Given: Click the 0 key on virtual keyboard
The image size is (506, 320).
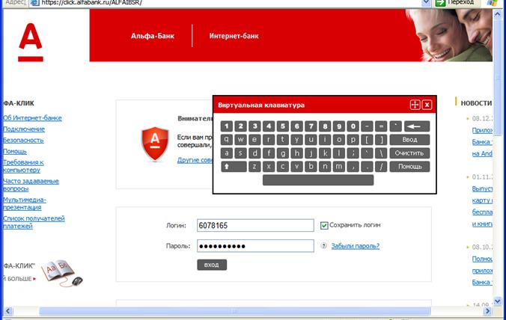Looking at the screenshot, I should pyautogui.click(x=353, y=126).
